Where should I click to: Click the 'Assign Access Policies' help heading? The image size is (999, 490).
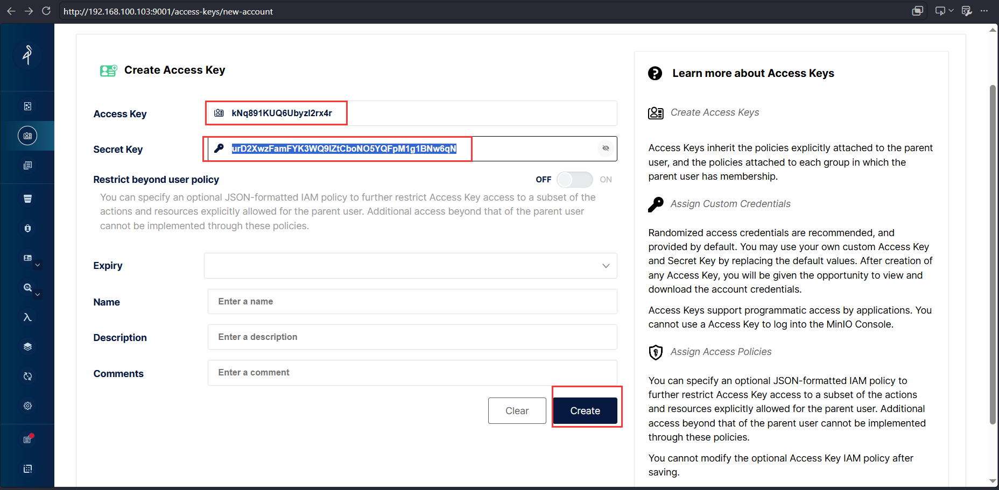721,352
